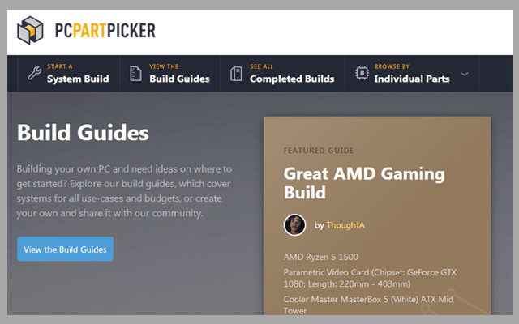519x324 pixels.
Task: Open Browse by Individual Parts menu
Action: (x=412, y=74)
